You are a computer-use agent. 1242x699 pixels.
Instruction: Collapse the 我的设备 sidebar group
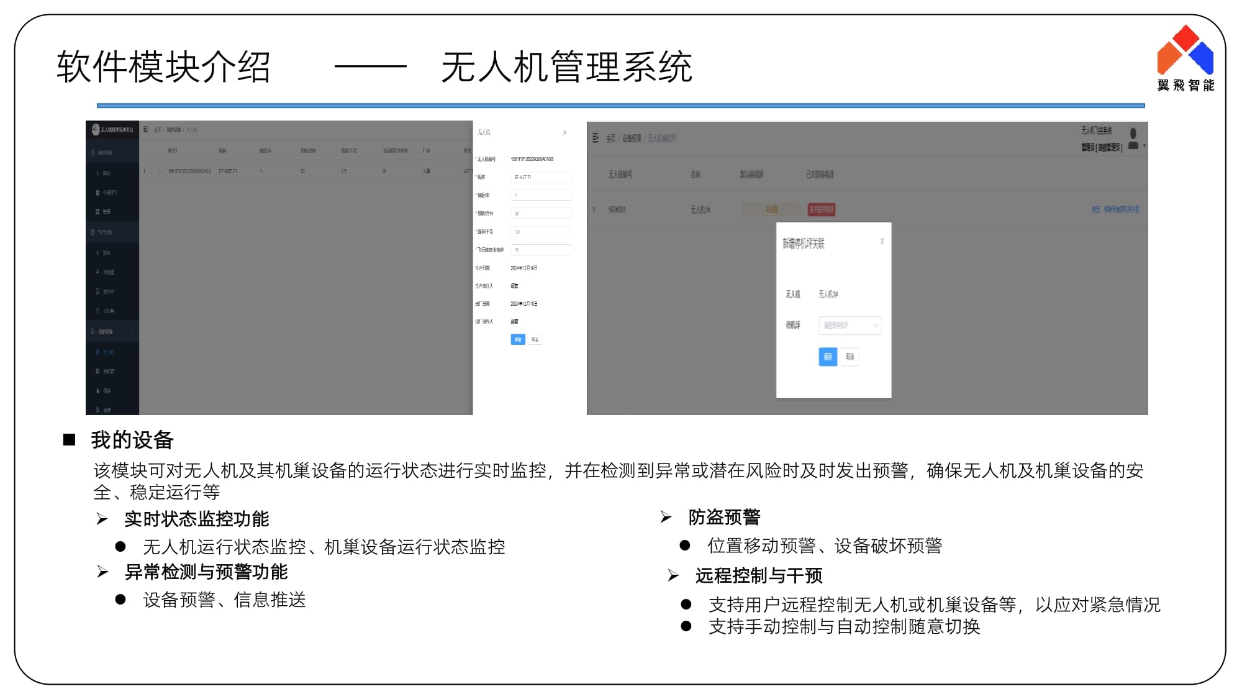[132, 331]
